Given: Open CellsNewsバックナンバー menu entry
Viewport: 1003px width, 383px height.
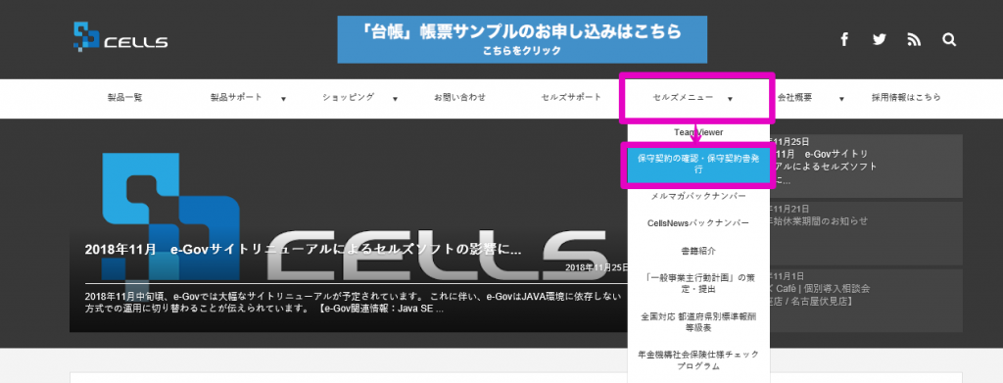Looking at the screenshot, I should coord(697,223).
